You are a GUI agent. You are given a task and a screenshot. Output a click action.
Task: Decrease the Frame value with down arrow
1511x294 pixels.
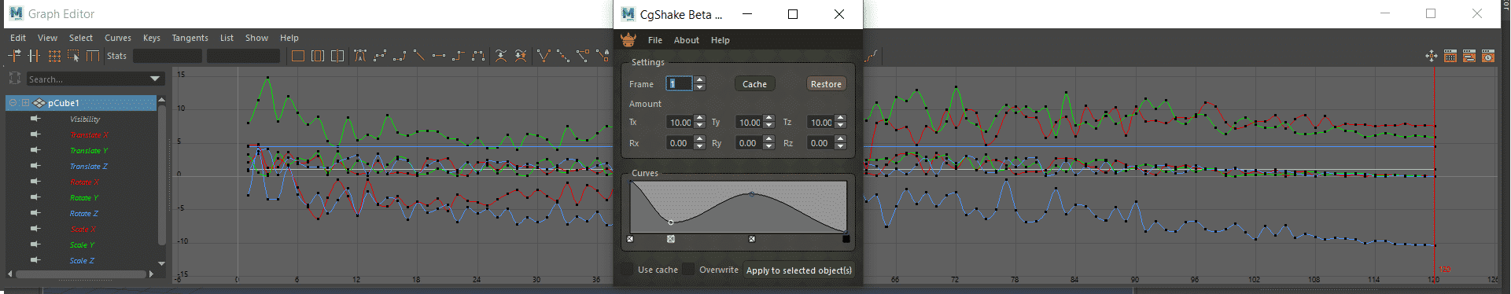pos(699,87)
